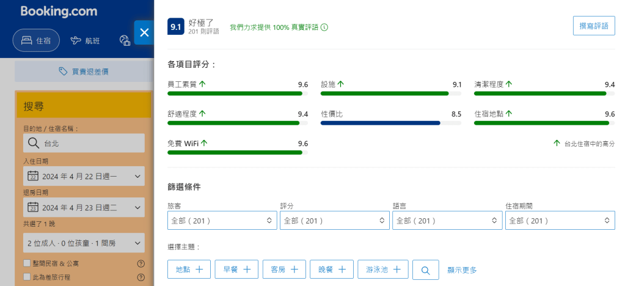Click the help icon beside 此為差旅行程

141,277
